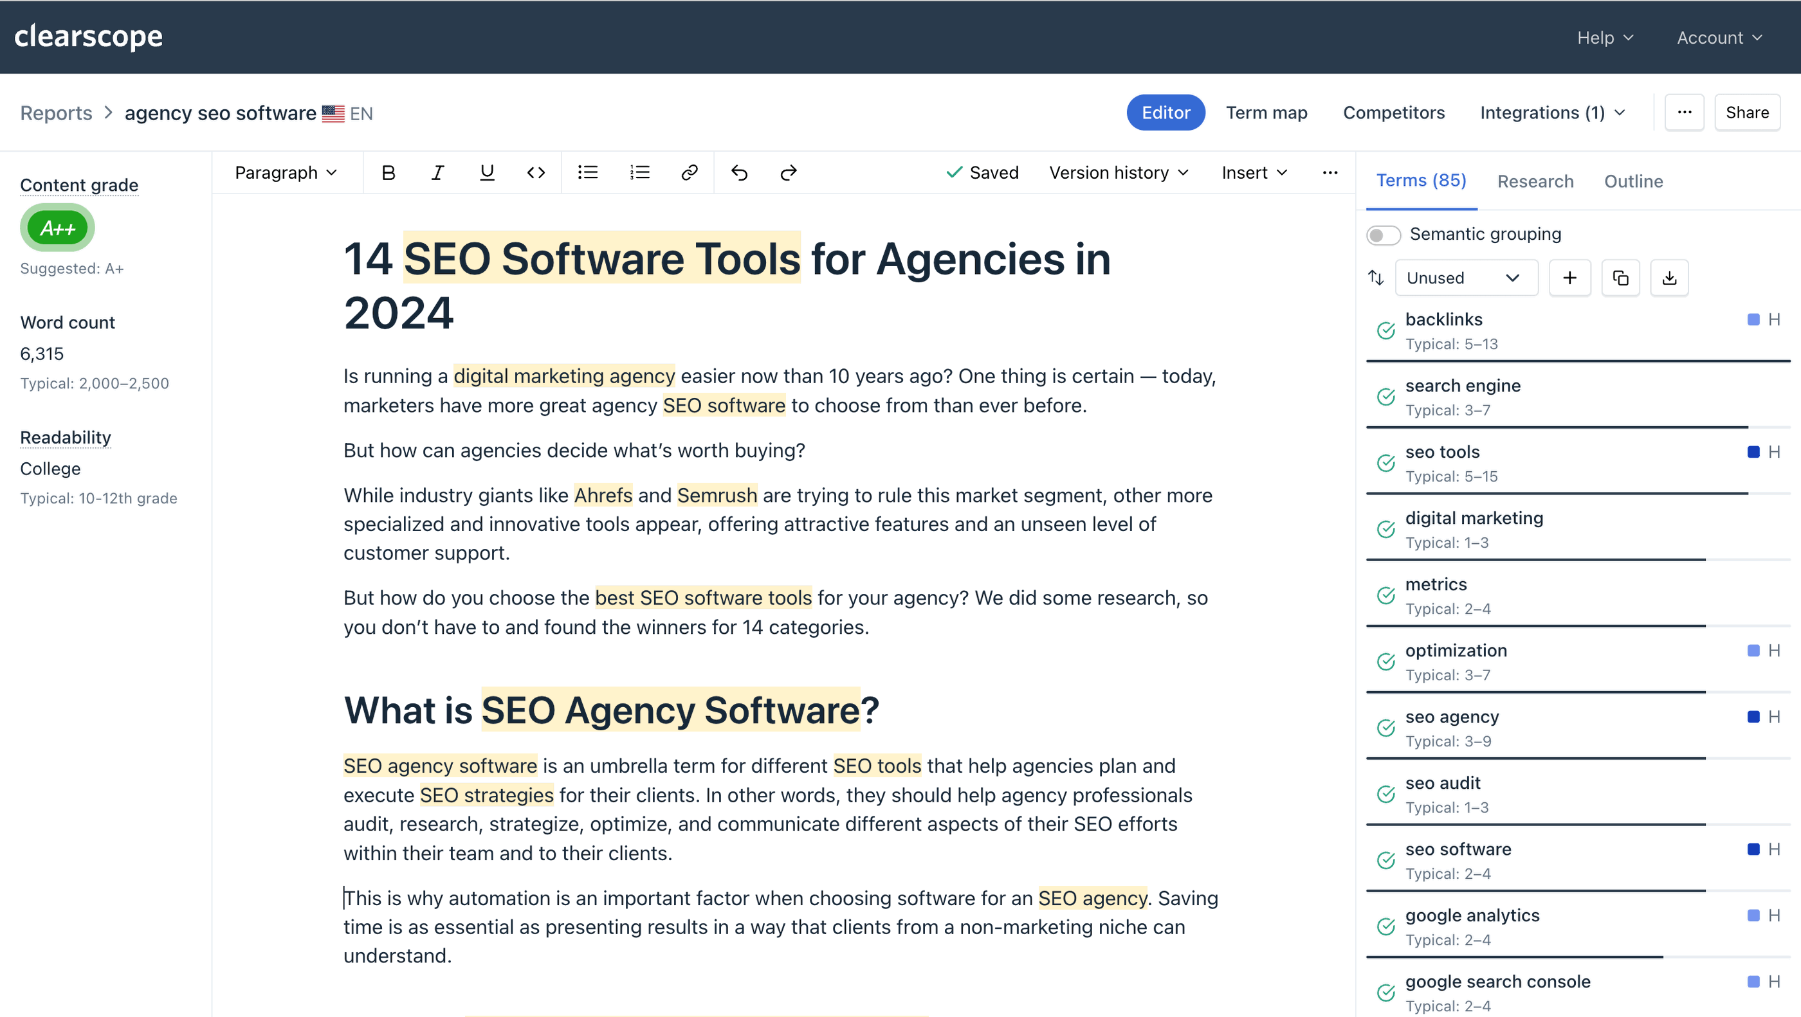Insert bulleted list
Image resolution: width=1801 pixels, height=1017 pixels.
point(589,172)
